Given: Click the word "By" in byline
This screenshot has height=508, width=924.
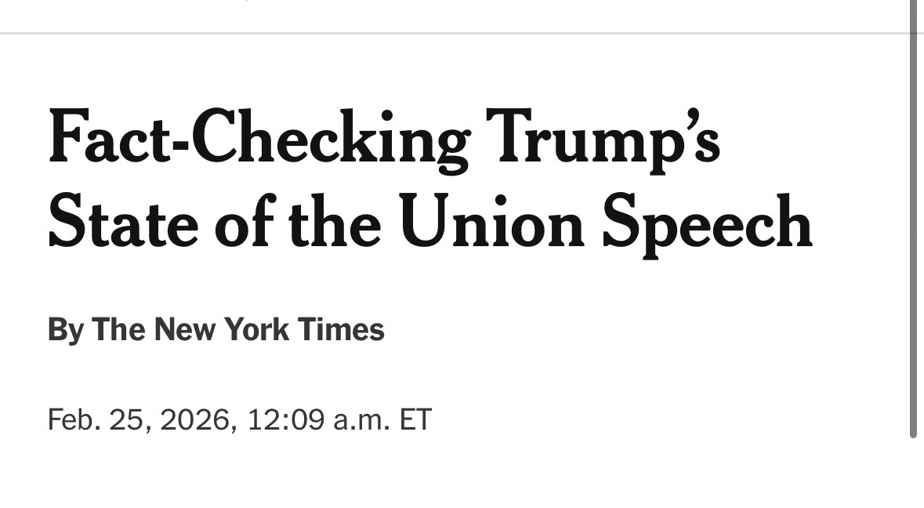Looking at the screenshot, I should (x=65, y=330).
